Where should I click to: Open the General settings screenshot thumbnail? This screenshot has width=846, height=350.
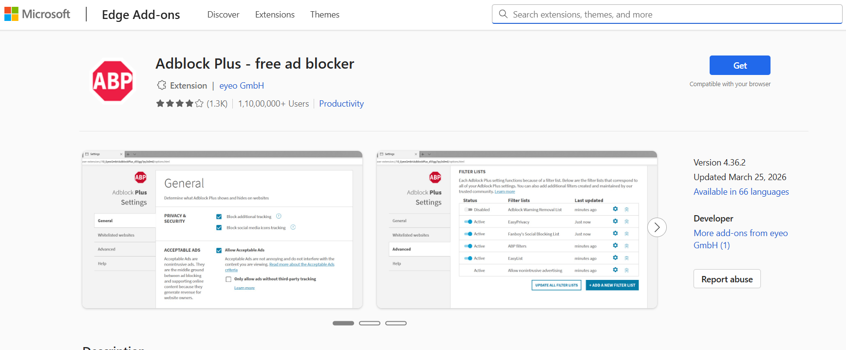[222, 229]
